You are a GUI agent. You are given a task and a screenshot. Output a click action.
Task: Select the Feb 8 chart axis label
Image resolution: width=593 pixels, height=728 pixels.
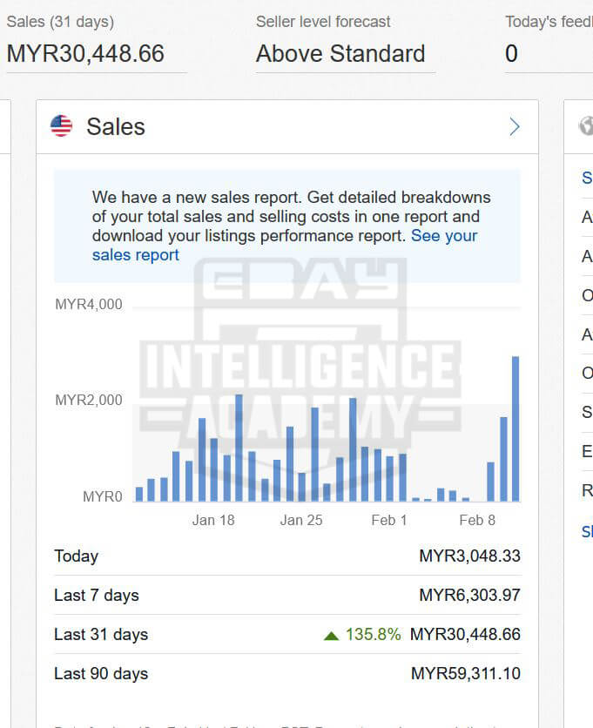click(x=476, y=521)
